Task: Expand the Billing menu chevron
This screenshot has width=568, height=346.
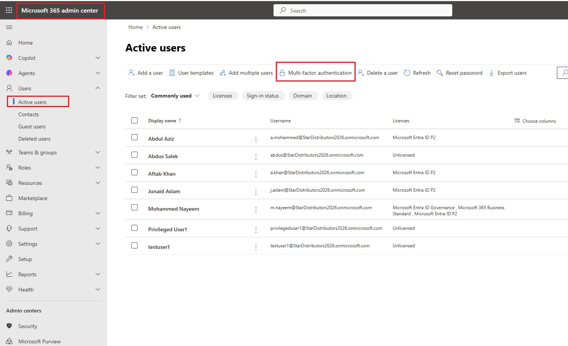Action: 98,213
